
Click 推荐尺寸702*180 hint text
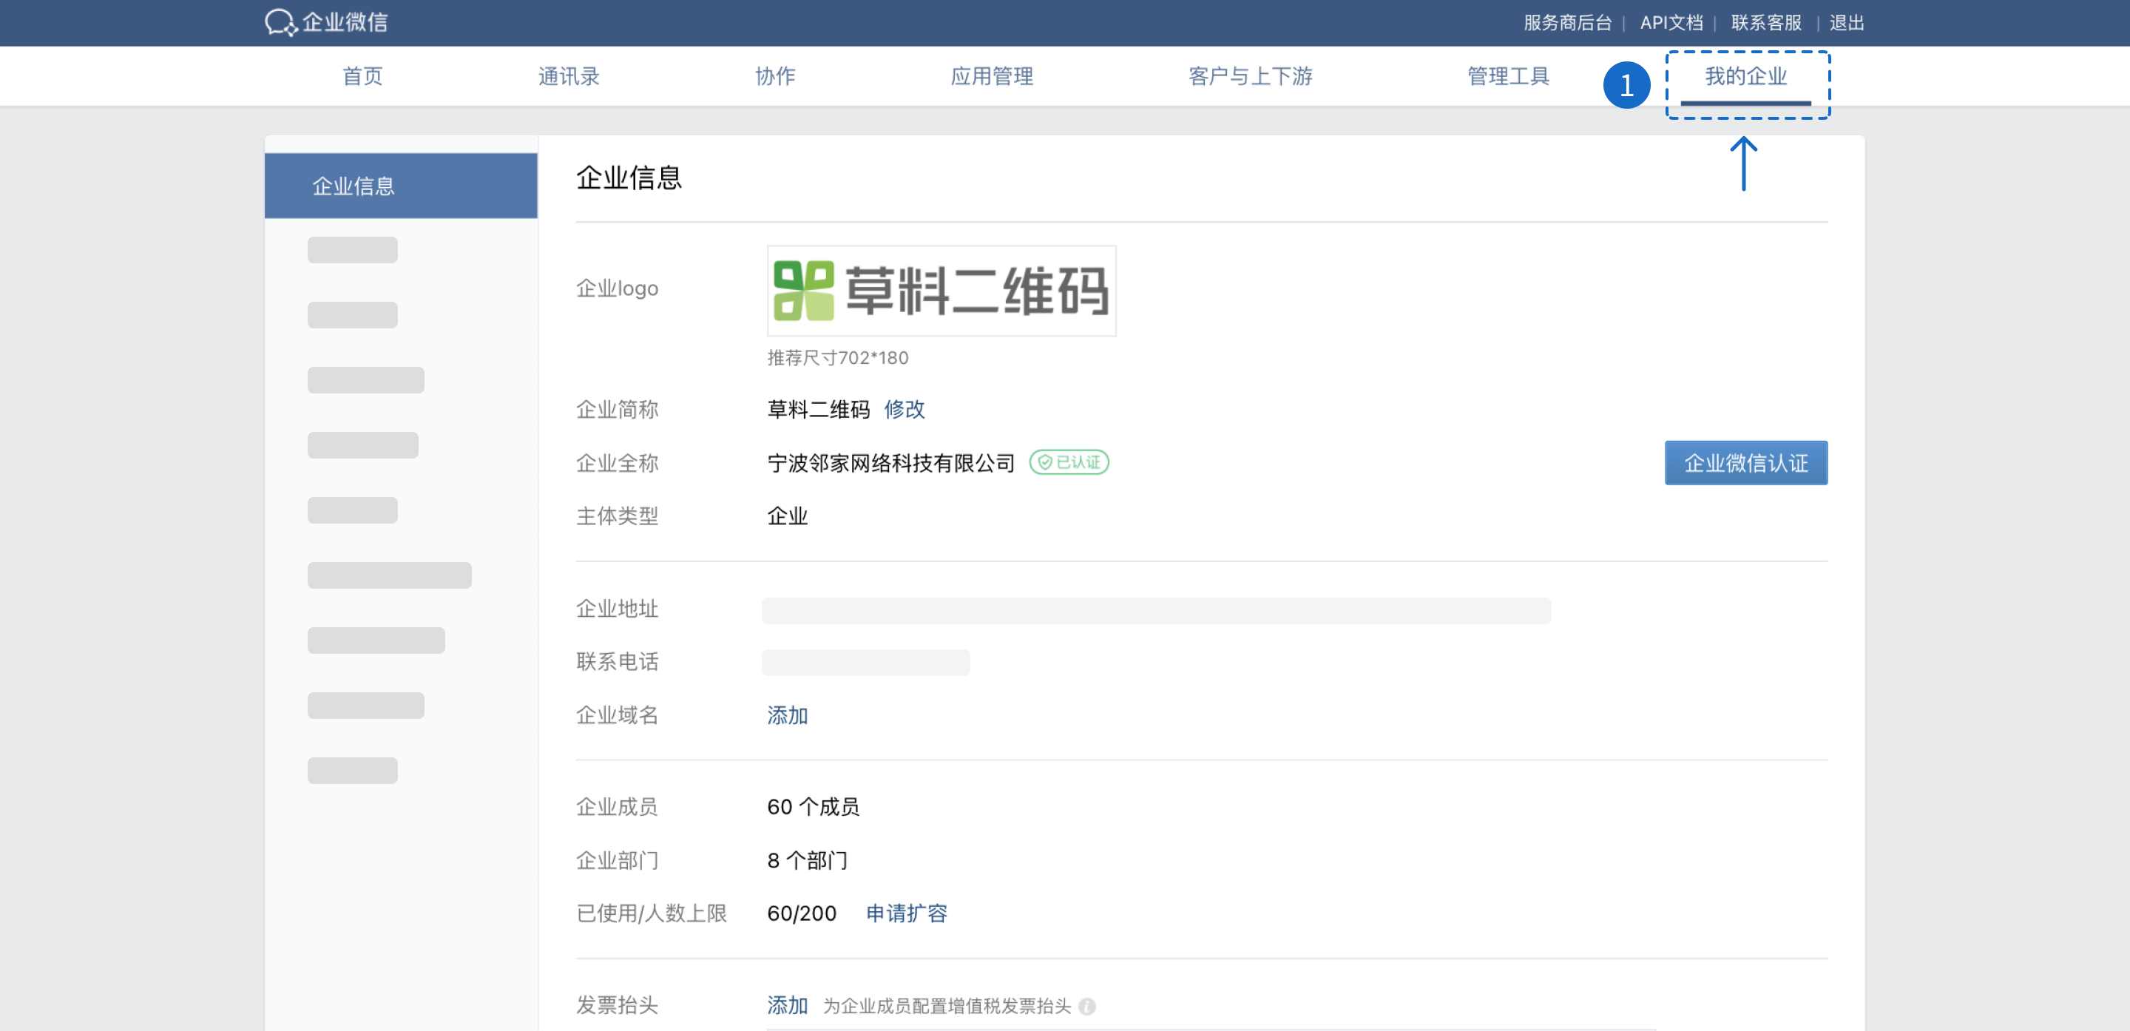tap(838, 358)
